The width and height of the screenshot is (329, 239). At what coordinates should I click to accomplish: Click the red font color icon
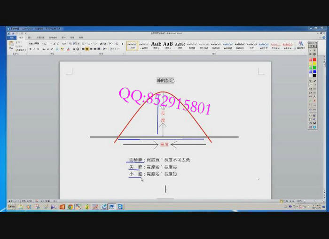tap(68, 49)
